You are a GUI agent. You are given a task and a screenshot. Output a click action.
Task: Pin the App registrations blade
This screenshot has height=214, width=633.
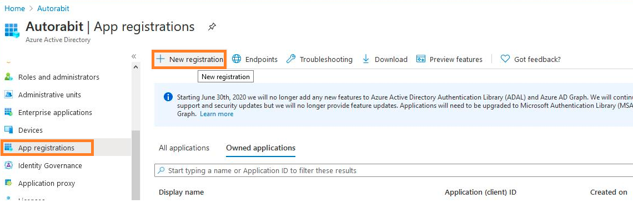[x=212, y=27]
